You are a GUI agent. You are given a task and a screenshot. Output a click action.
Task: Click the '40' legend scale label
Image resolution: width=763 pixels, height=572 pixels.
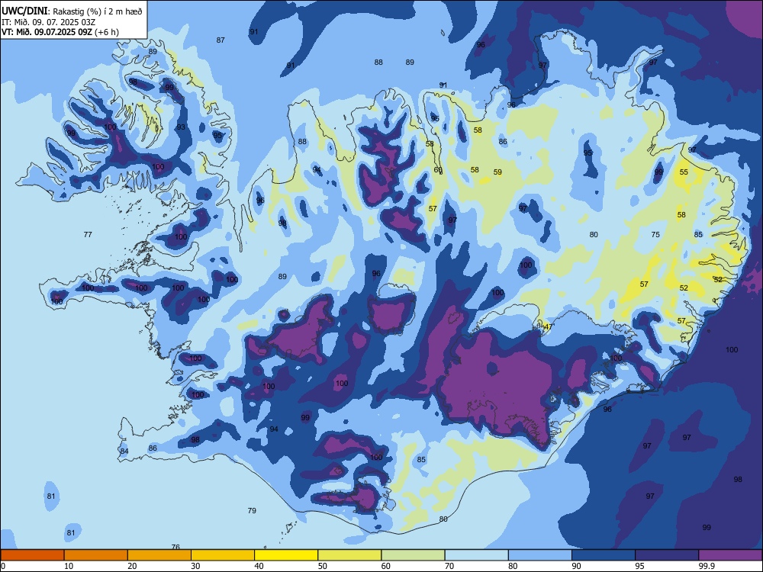[x=259, y=566]
